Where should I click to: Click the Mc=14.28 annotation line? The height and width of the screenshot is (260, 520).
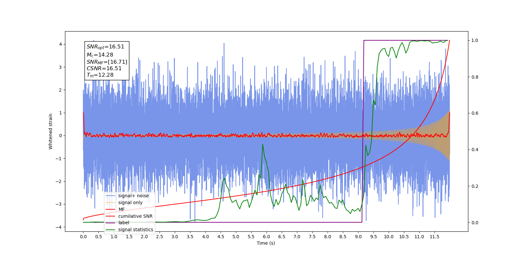pos(100,55)
